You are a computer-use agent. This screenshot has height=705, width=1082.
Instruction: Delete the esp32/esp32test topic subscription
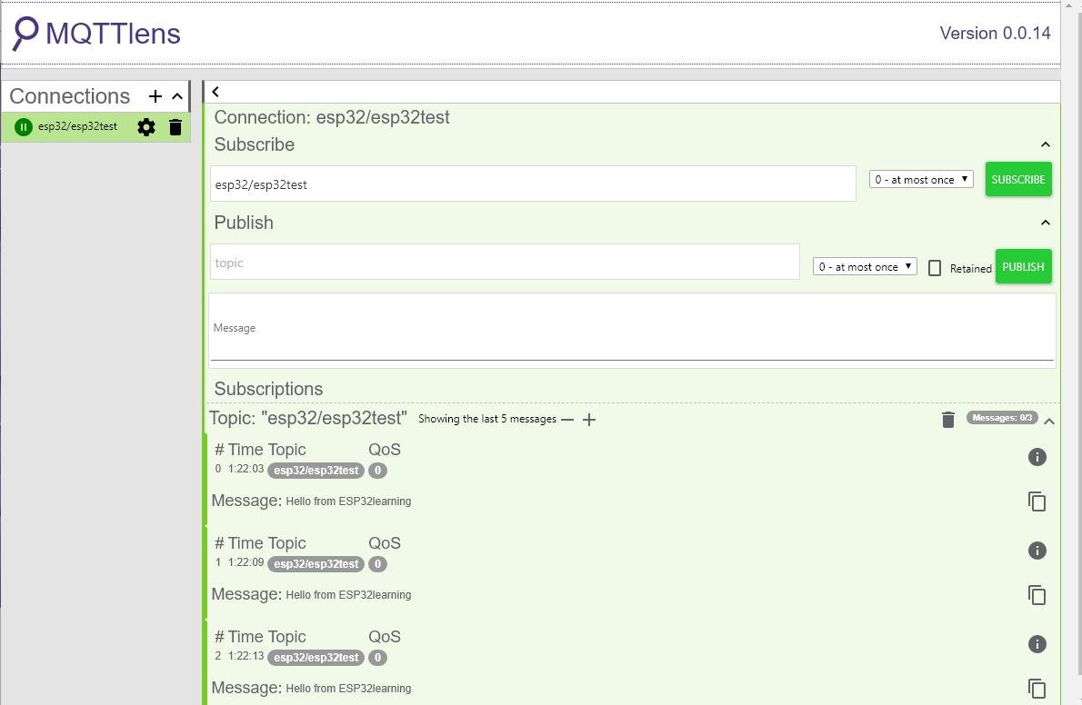coord(947,419)
